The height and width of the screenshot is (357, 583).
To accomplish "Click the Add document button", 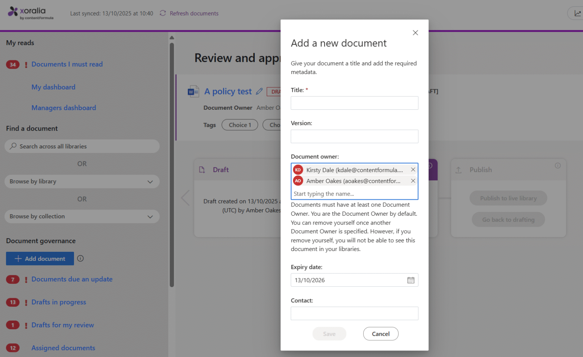I will (x=40, y=259).
